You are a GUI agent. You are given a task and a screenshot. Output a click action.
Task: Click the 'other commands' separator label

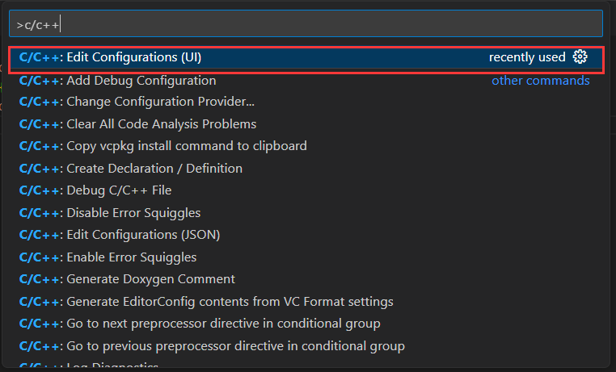click(540, 81)
